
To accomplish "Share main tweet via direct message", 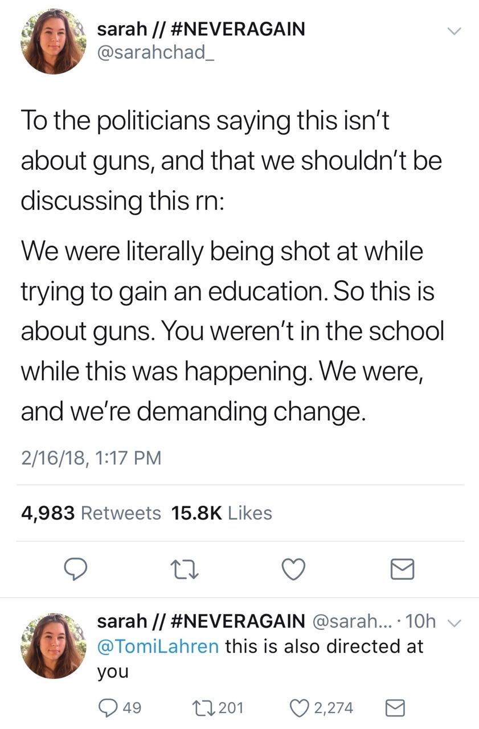I will coord(403,569).
